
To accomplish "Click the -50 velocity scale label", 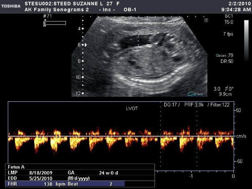I will (x=239, y=161).
